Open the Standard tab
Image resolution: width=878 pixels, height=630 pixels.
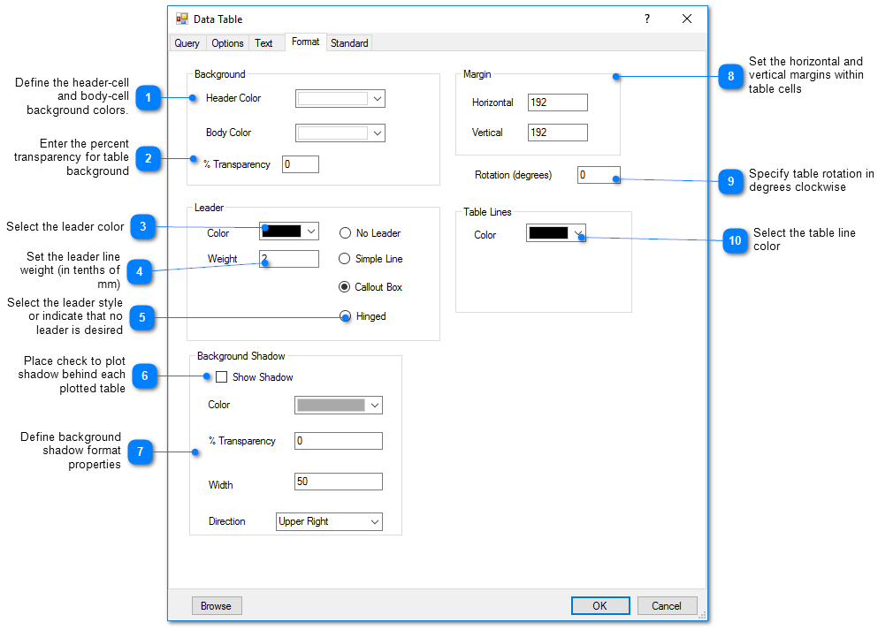349,42
